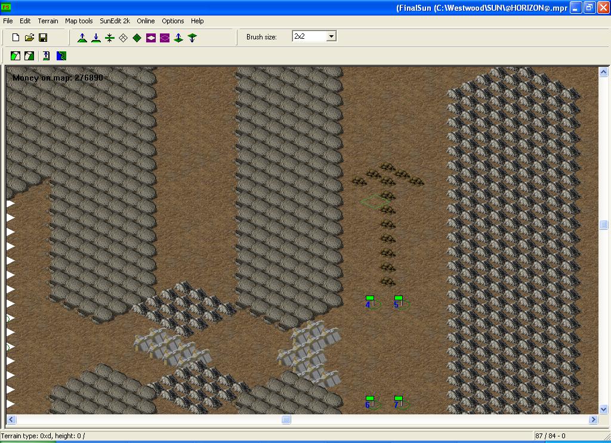Minimize the FinalSun window
Viewport: 611px width, 443px height.
[x=576, y=7]
